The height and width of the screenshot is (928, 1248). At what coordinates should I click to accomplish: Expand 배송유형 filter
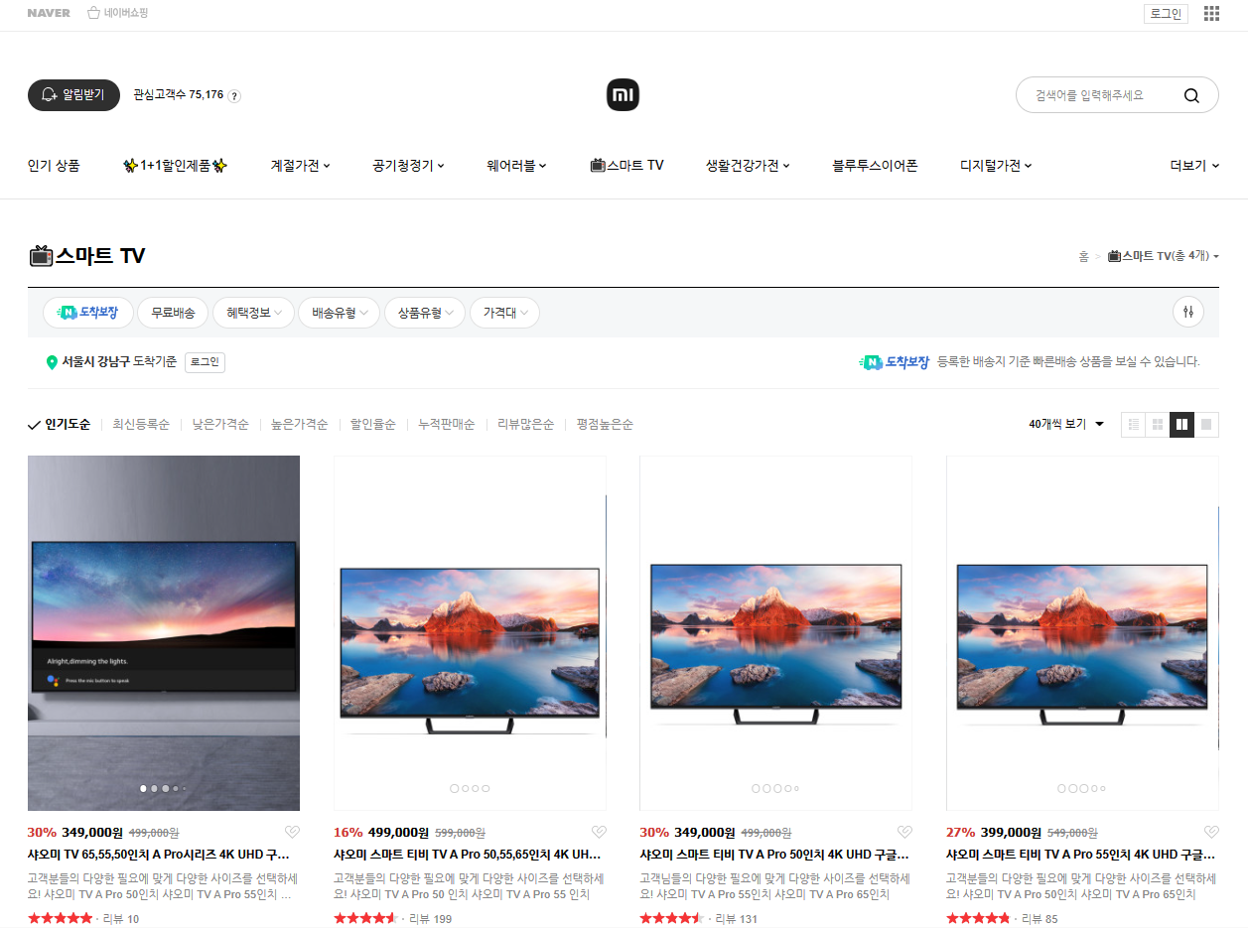340,313
